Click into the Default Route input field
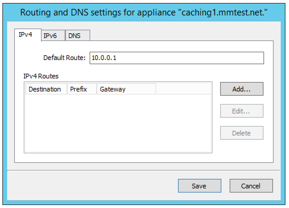289x208 pixels. click(x=177, y=58)
